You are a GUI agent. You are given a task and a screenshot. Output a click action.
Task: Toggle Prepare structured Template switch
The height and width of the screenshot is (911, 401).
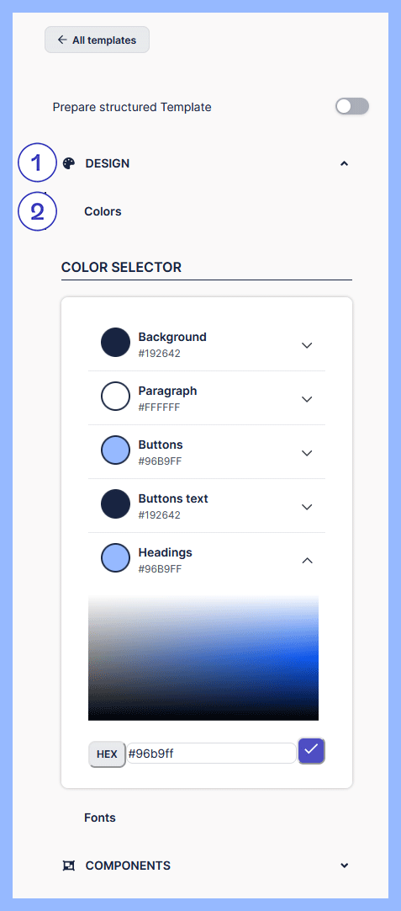[352, 106]
